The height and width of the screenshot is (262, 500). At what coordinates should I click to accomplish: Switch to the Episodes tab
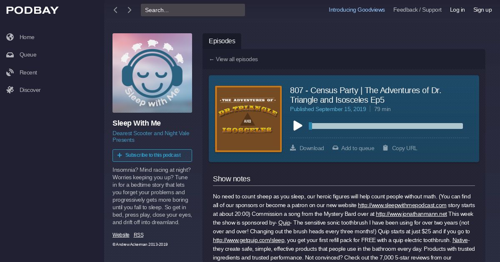coord(222,41)
